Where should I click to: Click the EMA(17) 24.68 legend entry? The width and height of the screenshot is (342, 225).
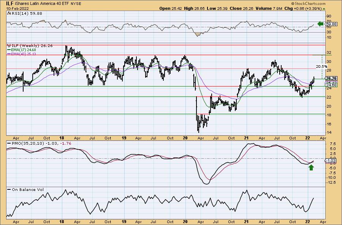(x=22, y=50)
